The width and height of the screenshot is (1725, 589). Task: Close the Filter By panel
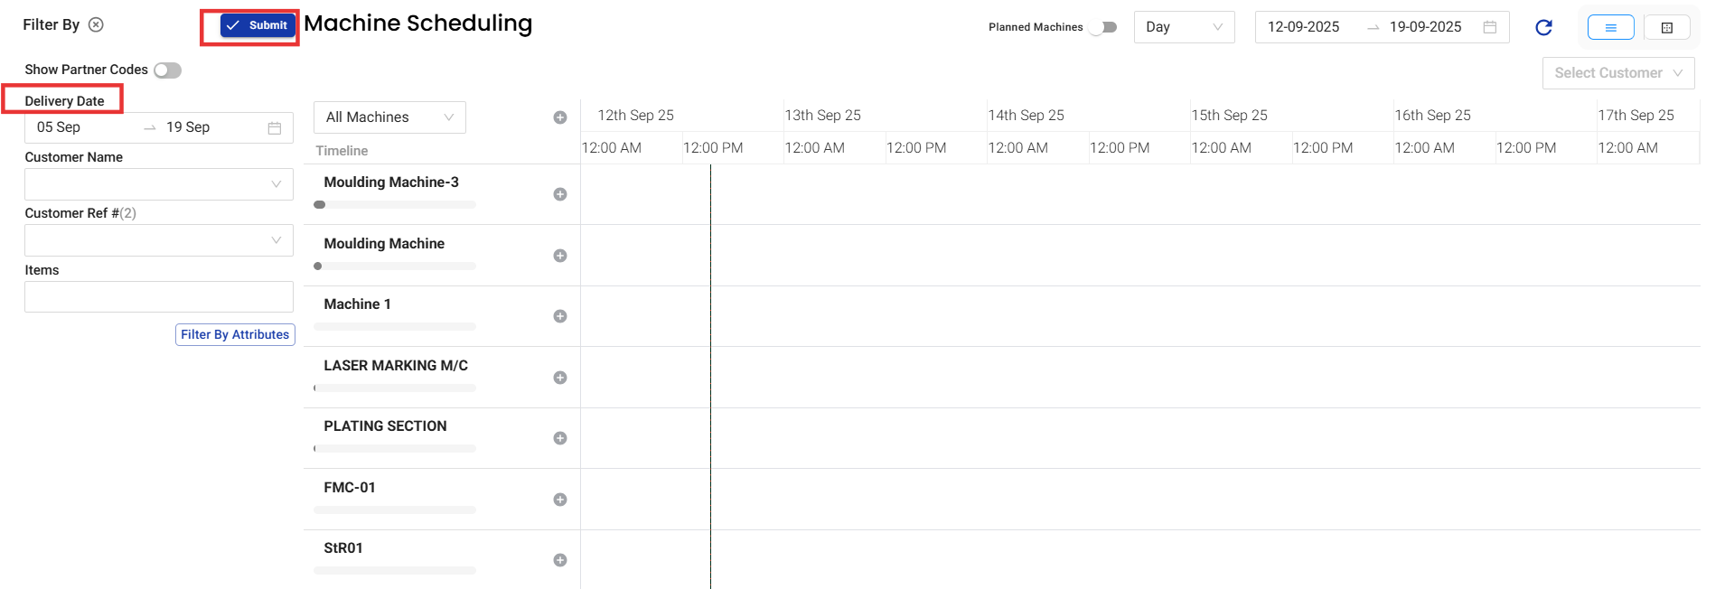(x=96, y=24)
